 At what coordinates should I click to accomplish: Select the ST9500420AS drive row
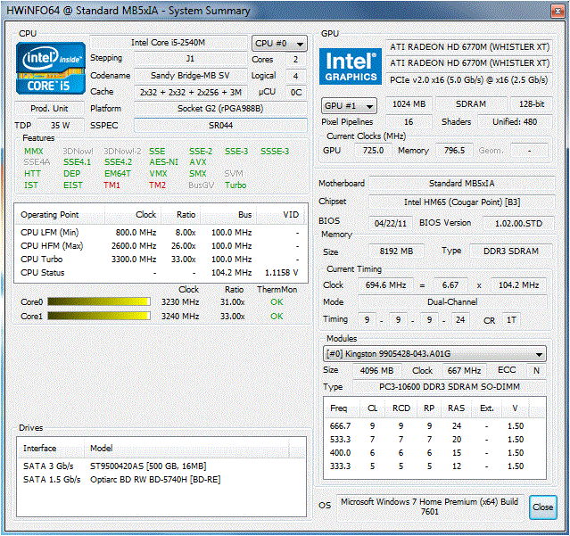161,466
